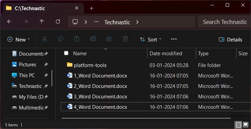Viewport: 251px width, 129px height.
Task: Select 1_Word Document.docx file name
Action: click(100, 75)
